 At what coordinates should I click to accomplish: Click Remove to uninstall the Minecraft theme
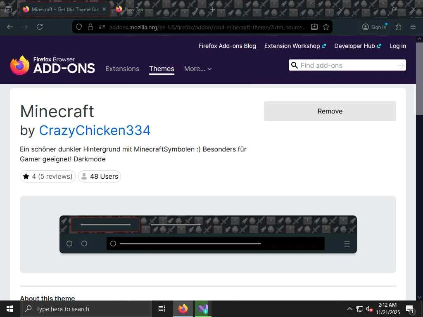pyautogui.click(x=330, y=111)
